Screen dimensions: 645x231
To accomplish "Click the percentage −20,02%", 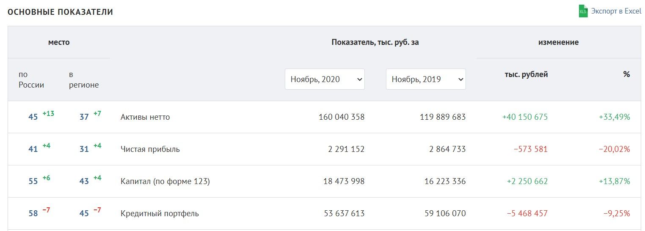I will pos(614,149).
